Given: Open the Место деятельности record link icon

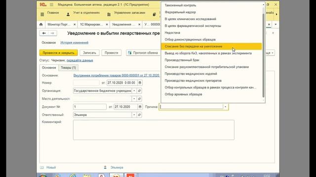Looking at the screenshot, I should 139,99.
